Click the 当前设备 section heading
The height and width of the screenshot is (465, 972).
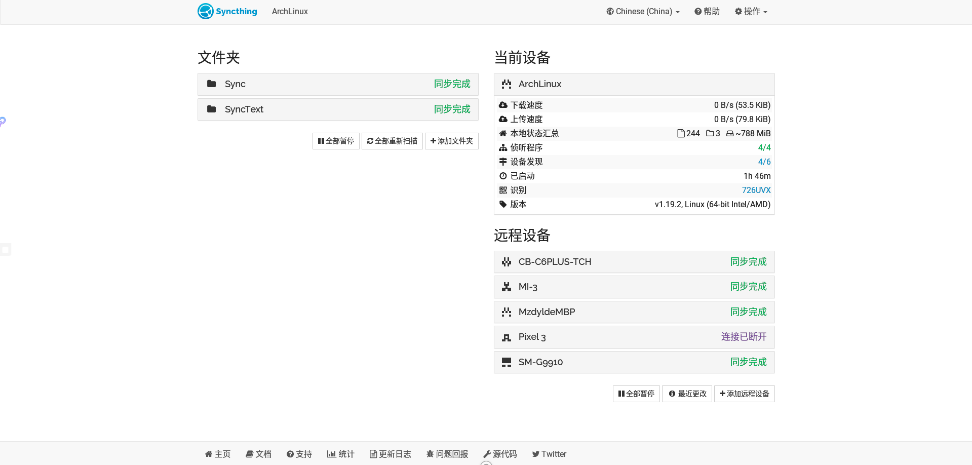(x=522, y=57)
